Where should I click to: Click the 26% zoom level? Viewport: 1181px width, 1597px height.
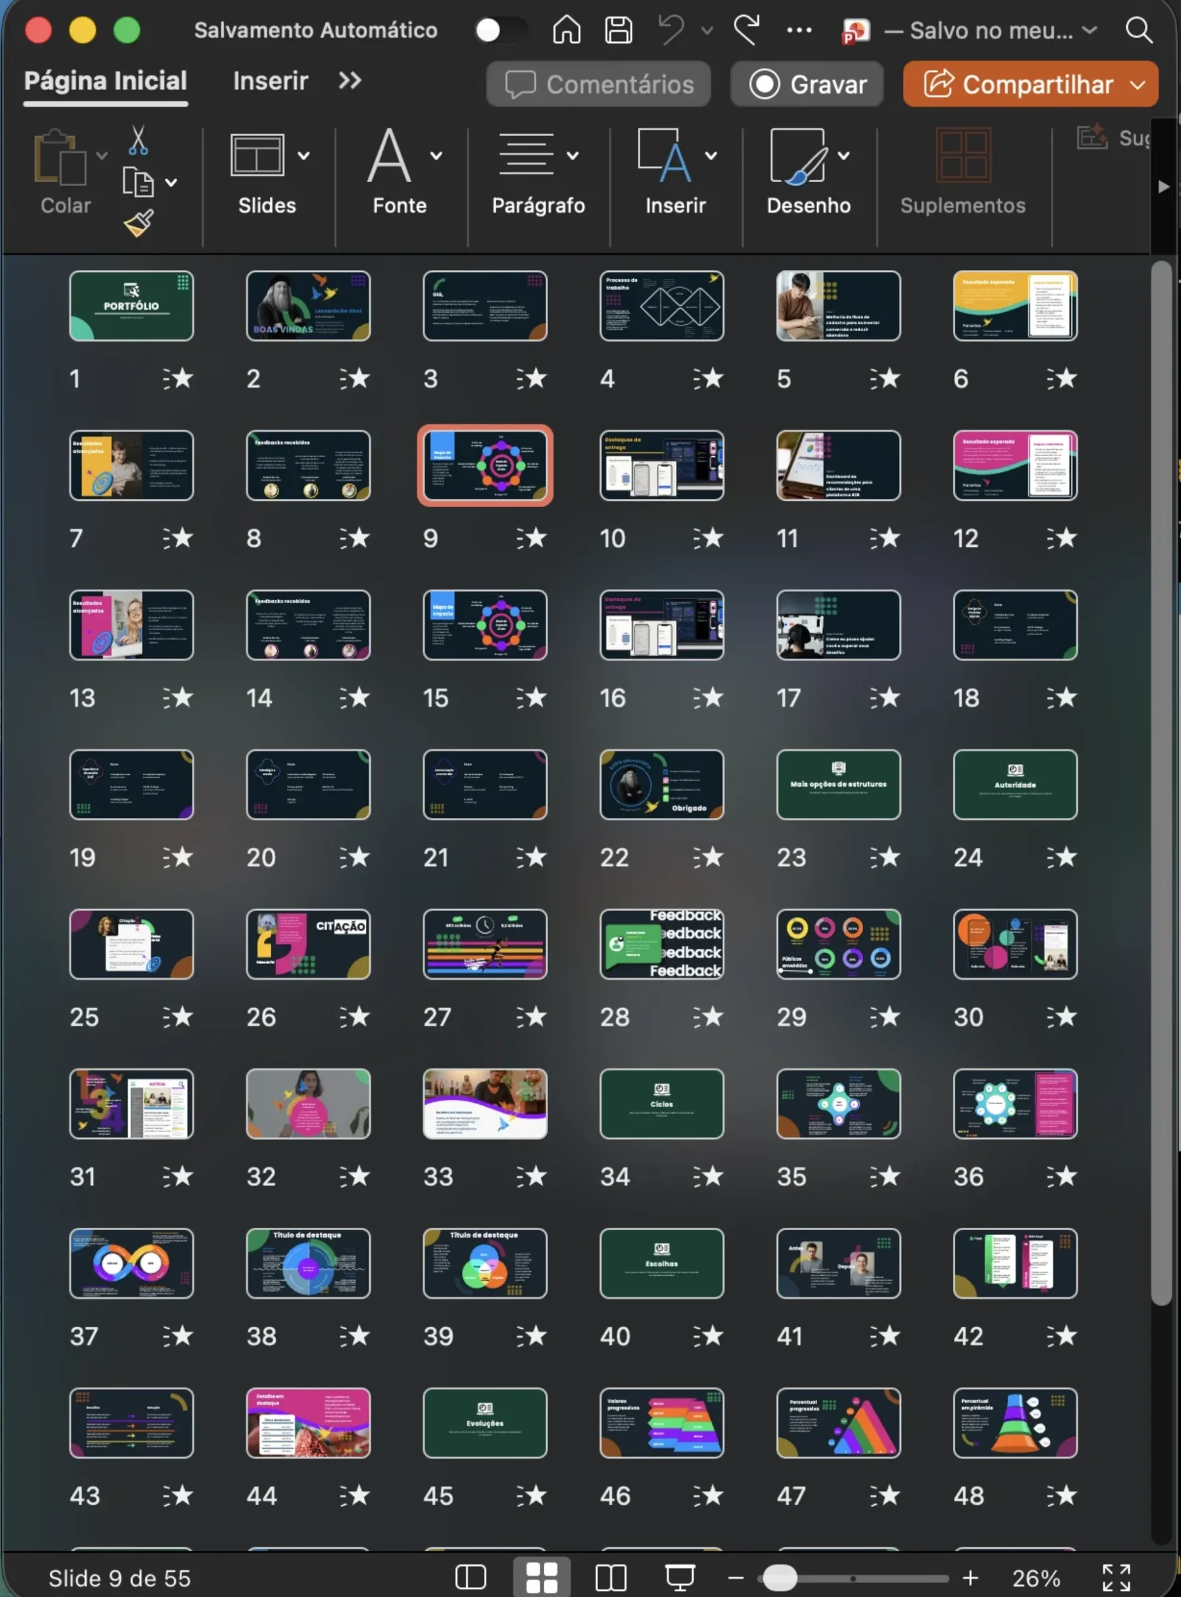pyautogui.click(x=1036, y=1578)
